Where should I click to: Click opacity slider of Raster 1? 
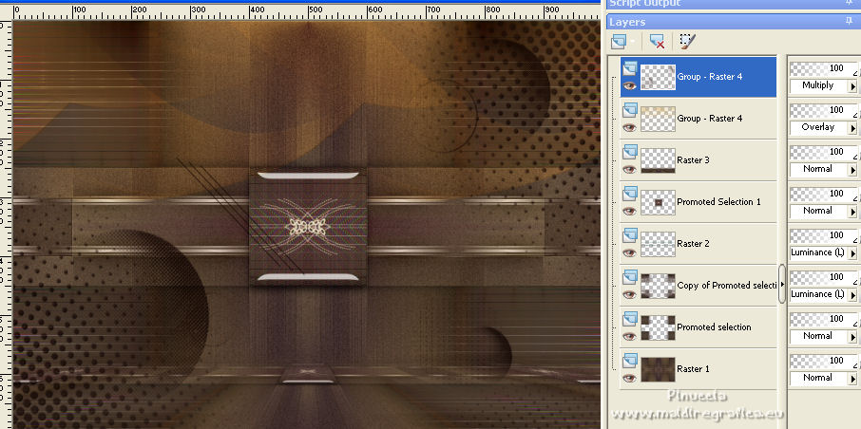click(824, 361)
